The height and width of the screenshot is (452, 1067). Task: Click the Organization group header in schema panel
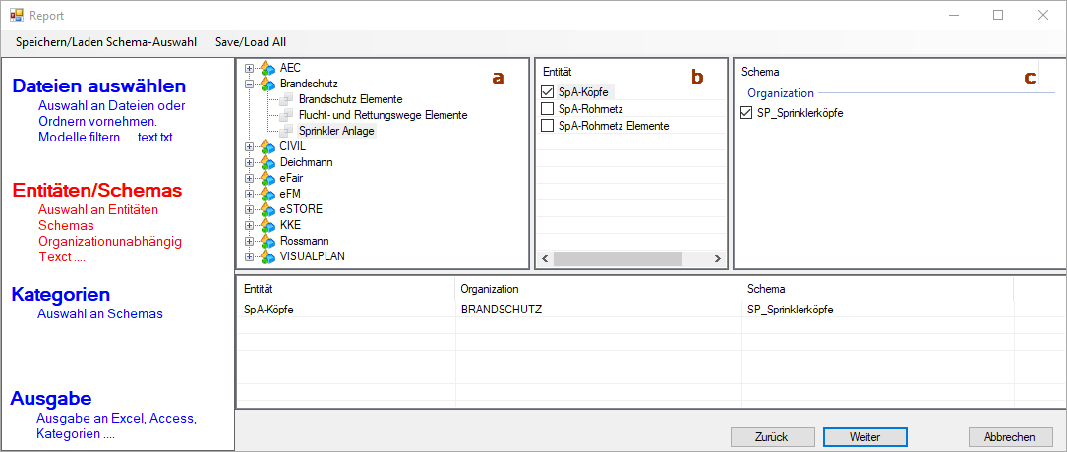(x=781, y=93)
